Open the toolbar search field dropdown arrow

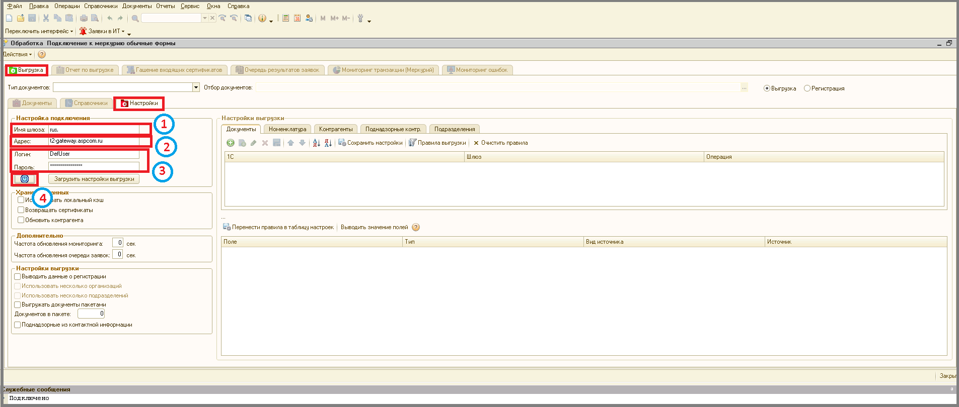(204, 18)
